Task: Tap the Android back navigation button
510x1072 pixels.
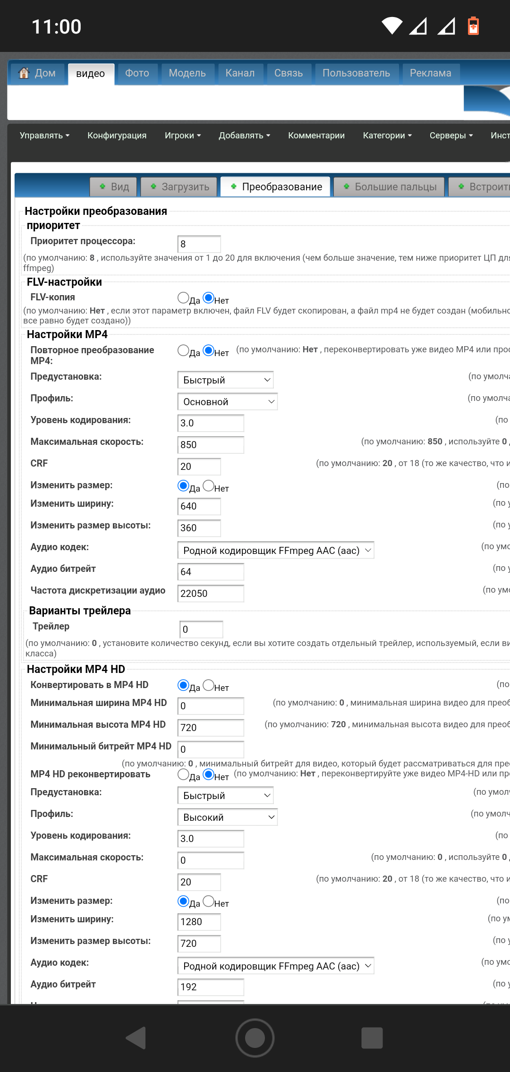Action: point(136,1038)
